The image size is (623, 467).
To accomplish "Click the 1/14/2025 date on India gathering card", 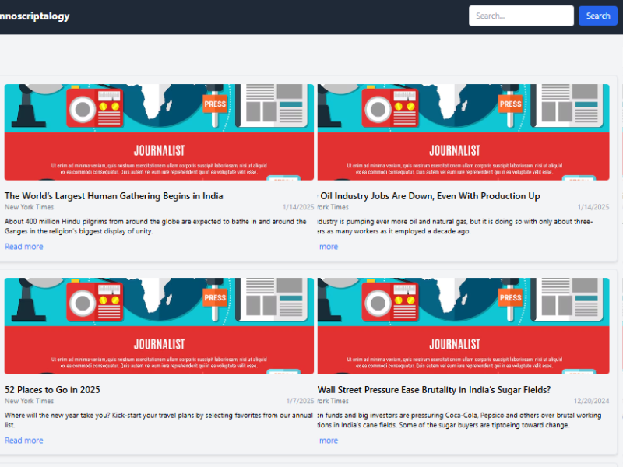I will coord(298,208).
